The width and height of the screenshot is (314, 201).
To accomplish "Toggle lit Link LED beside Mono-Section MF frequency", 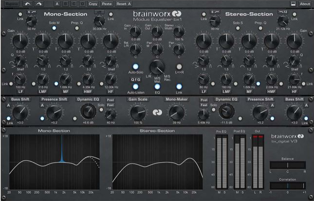I will tap(56, 84).
